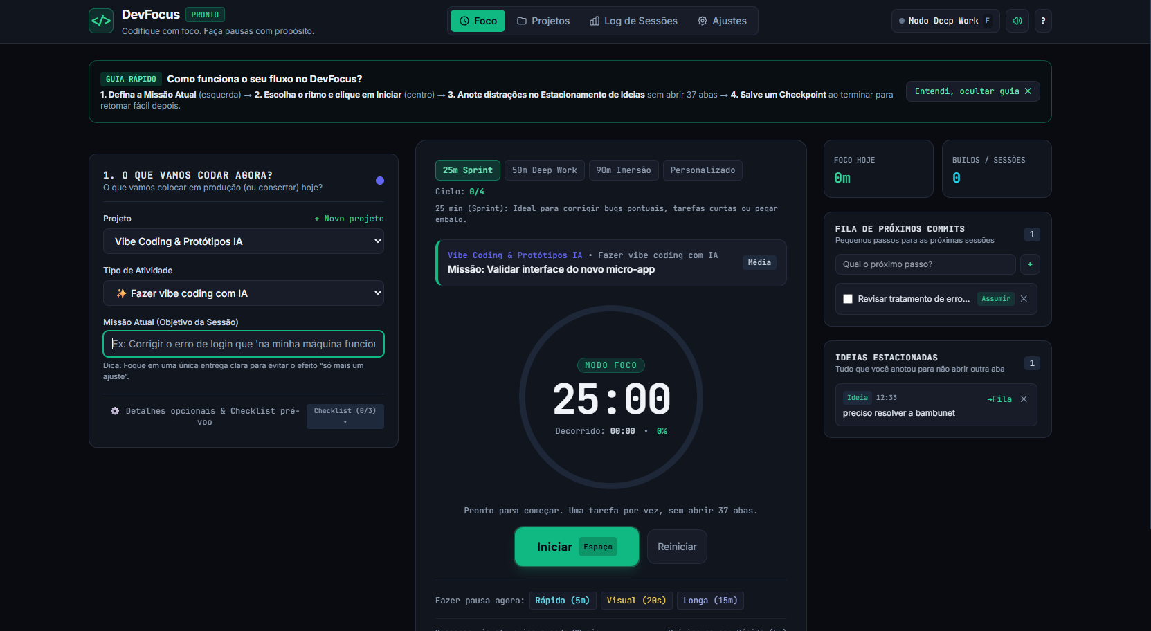Click the DevFocus code logo icon
The width and height of the screenshot is (1151, 631).
pos(101,21)
